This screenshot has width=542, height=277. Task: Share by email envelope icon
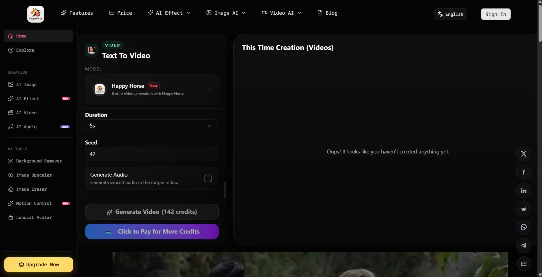pyautogui.click(x=524, y=264)
